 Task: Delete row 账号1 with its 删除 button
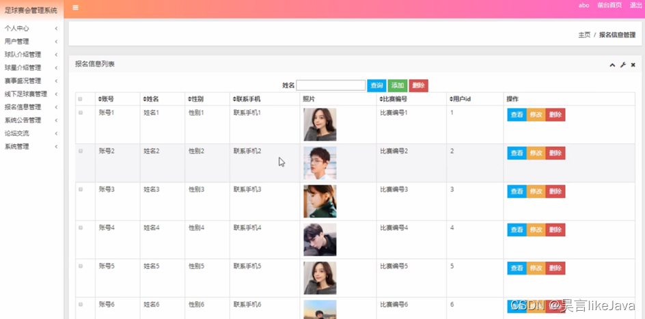pos(555,115)
